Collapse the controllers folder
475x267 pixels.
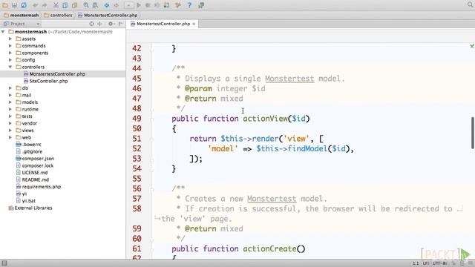tap(10, 67)
